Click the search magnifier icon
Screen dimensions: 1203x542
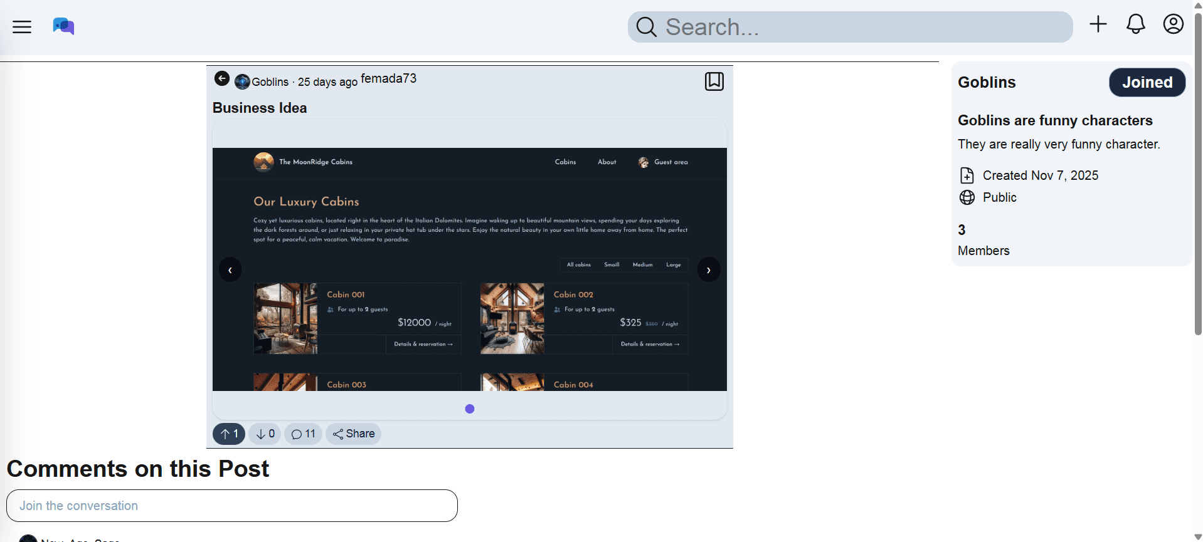coord(646,27)
